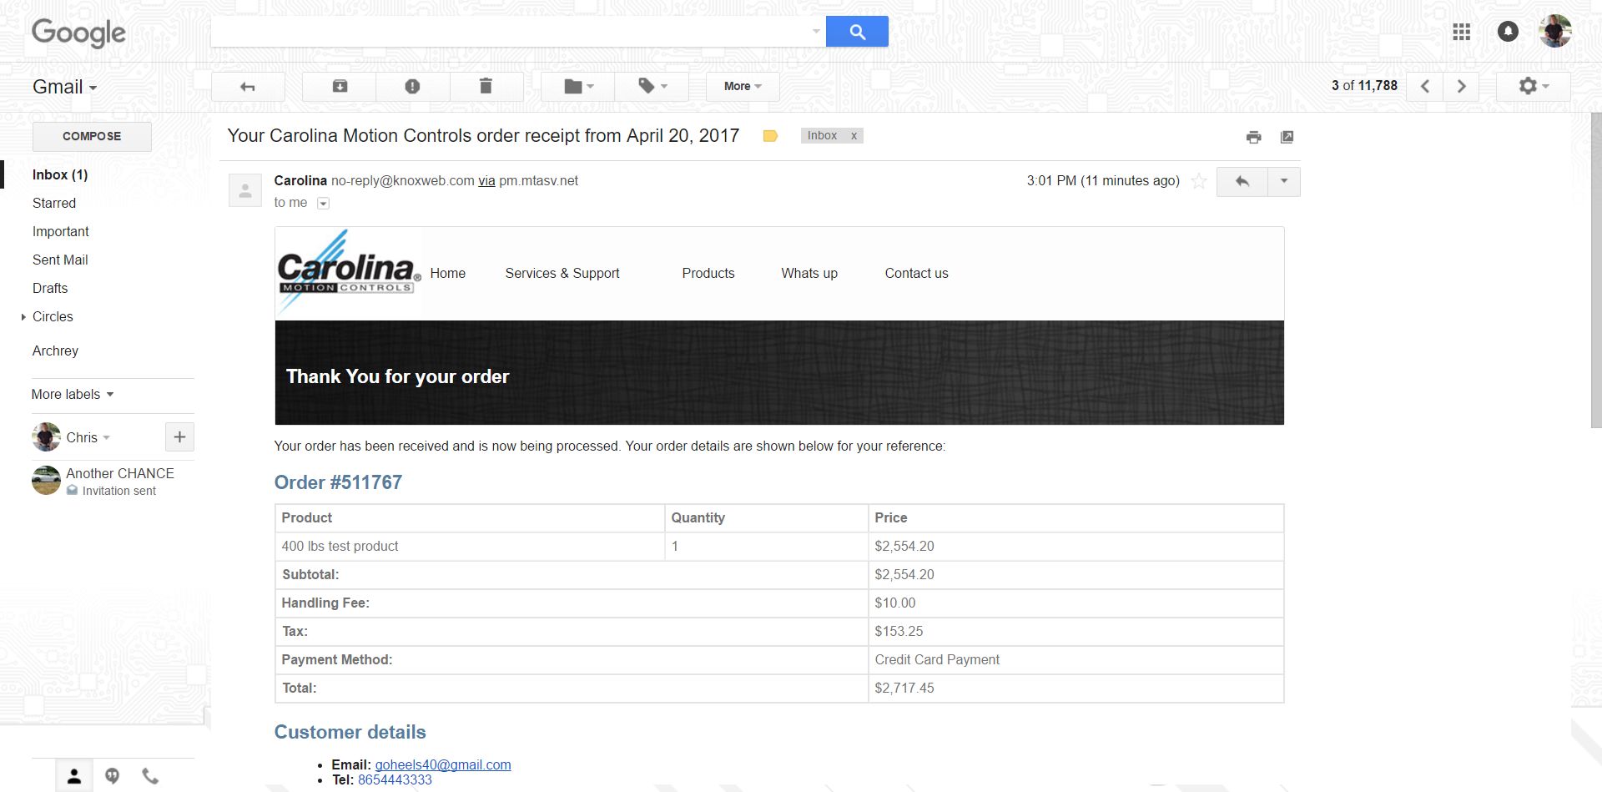Viewport: 1602px width, 792px height.
Task: Click the Google logo
Action: (x=78, y=33)
